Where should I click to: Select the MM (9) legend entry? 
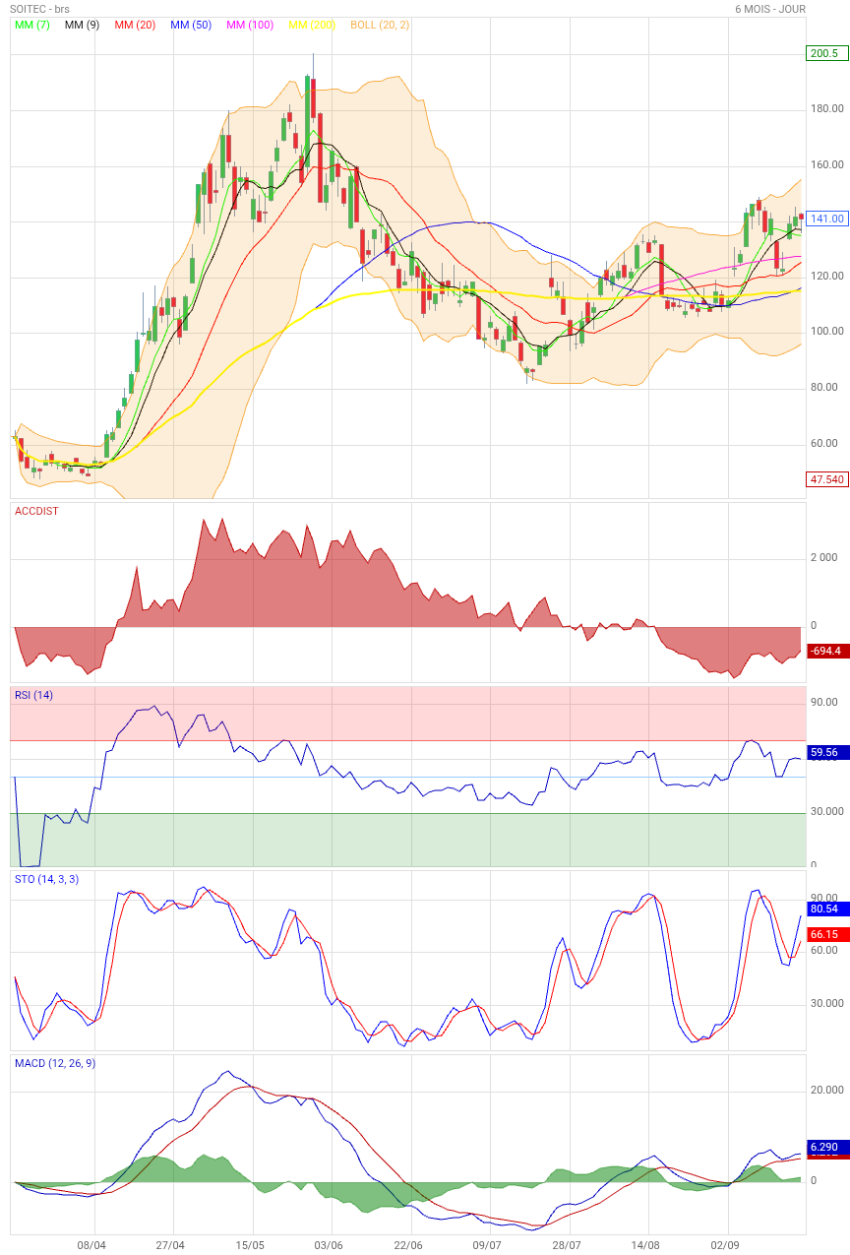[x=82, y=25]
